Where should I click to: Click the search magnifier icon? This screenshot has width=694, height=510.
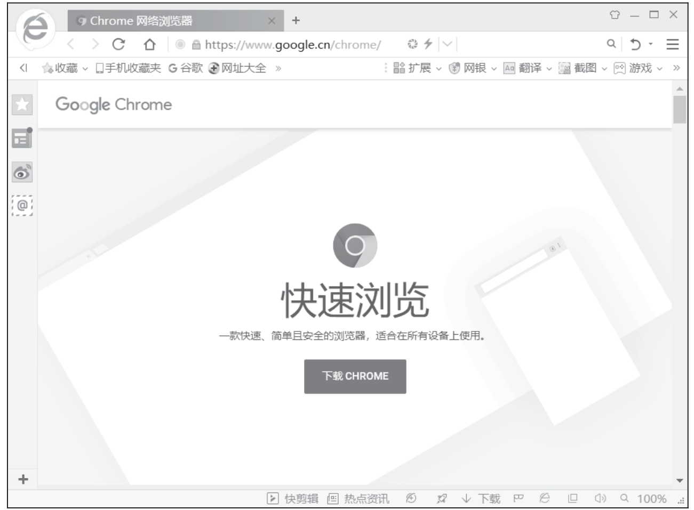[611, 44]
